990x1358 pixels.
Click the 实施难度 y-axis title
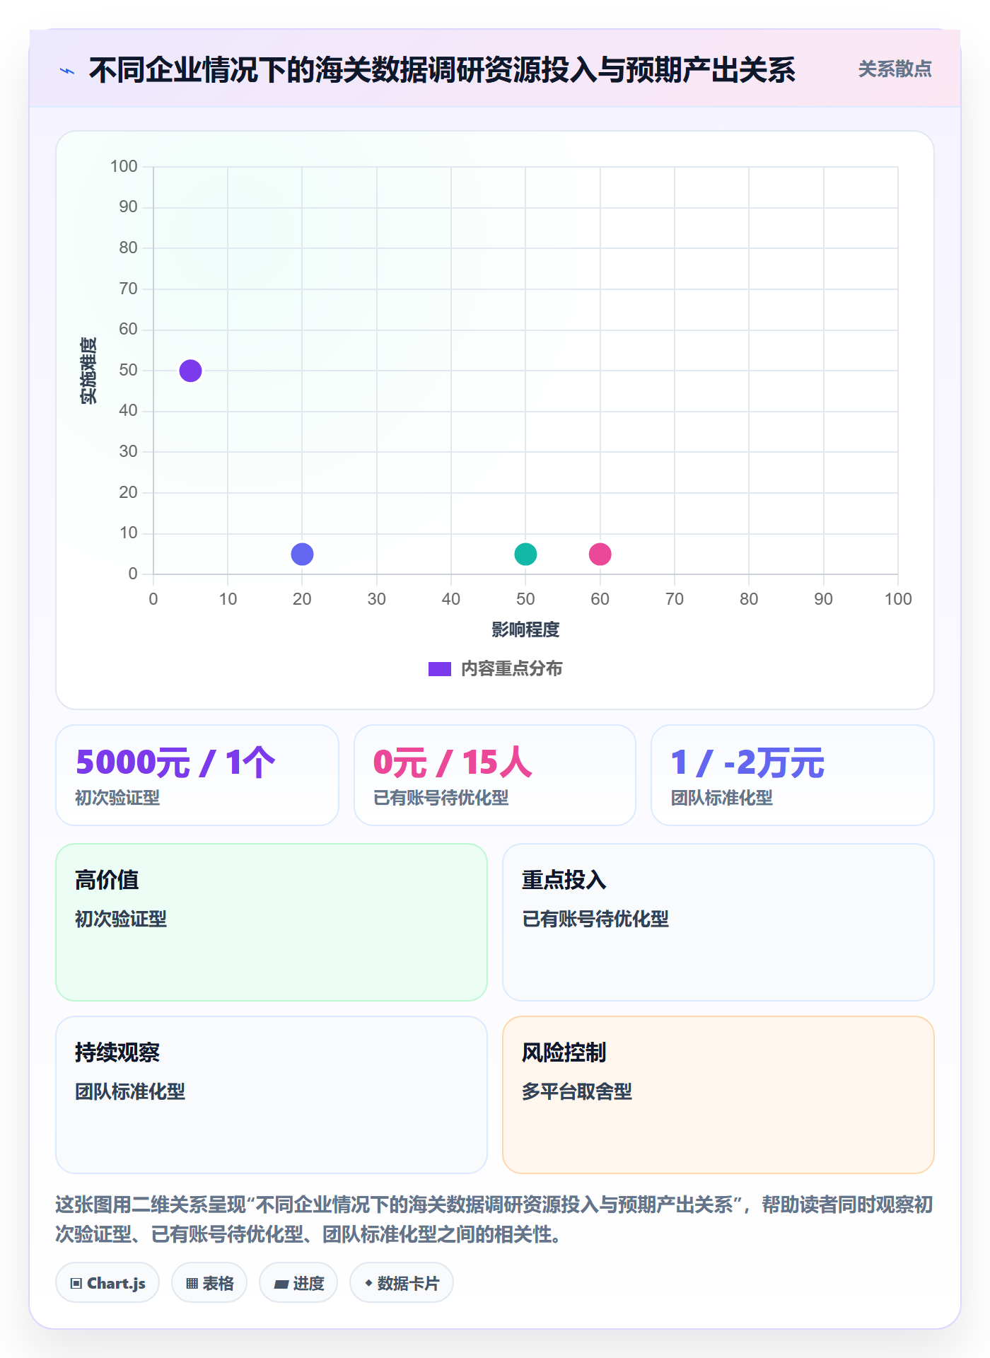point(88,371)
